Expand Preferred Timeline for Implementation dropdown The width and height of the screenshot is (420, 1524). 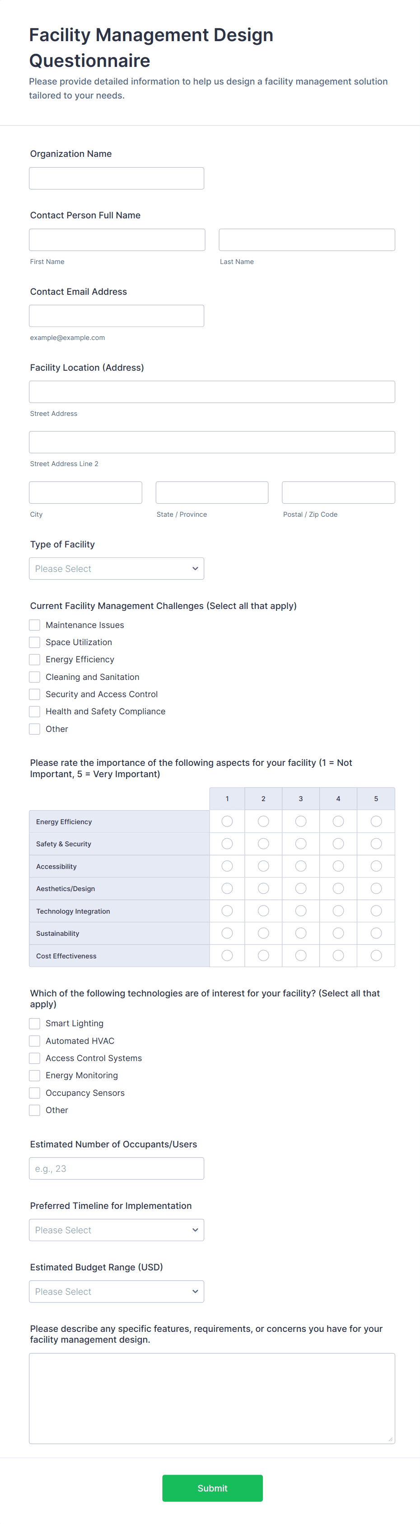117,1230
